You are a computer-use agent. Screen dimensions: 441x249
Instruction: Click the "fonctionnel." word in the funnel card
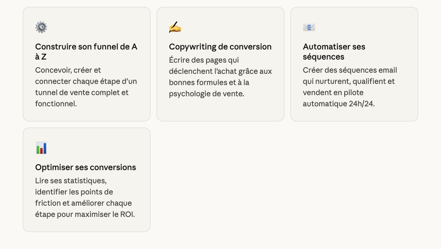(x=56, y=104)
